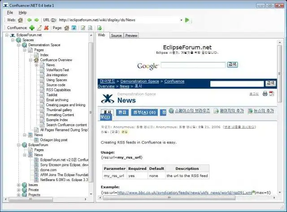Click the add page icon in the page bar
Image resolution: width=287 pixels, height=212 pixels.
[216, 111]
